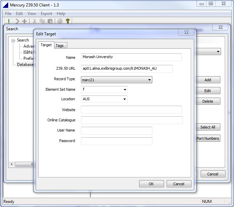Image resolution: width=234 pixels, height=207 pixels.
Task: Close the Edit Target dialog
Action: coord(186,32)
